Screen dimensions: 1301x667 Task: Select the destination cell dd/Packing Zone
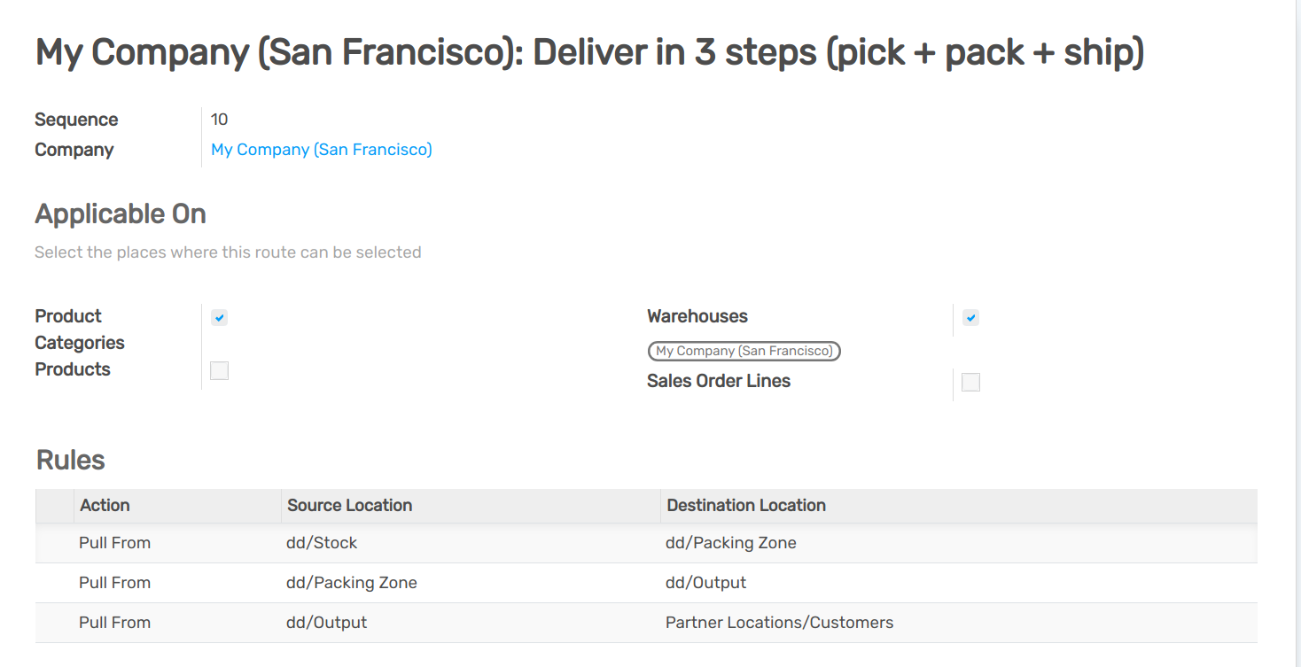pyautogui.click(x=730, y=543)
